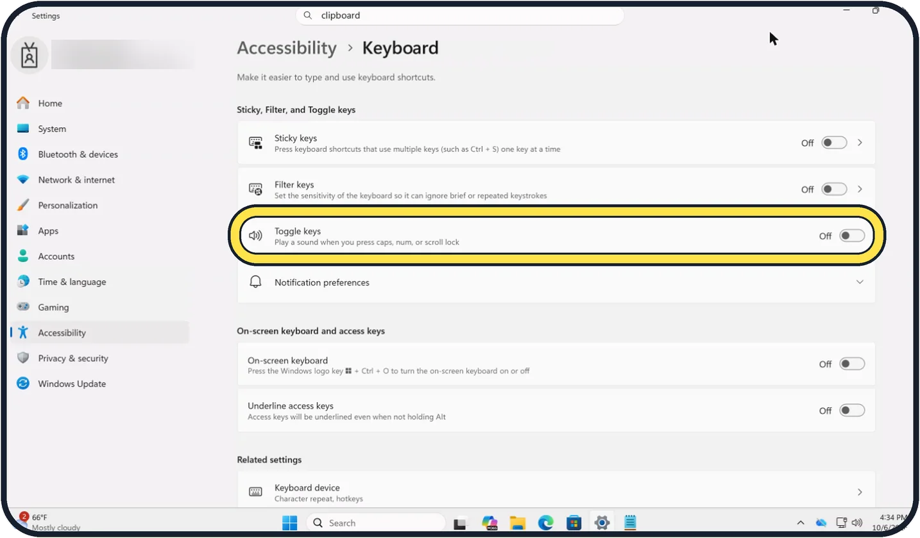Turn on the Filter keys switch
920x538 pixels.
click(x=834, y=189)
